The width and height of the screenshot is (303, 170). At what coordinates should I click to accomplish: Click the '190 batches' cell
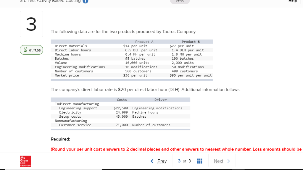(x=183, y=59)
